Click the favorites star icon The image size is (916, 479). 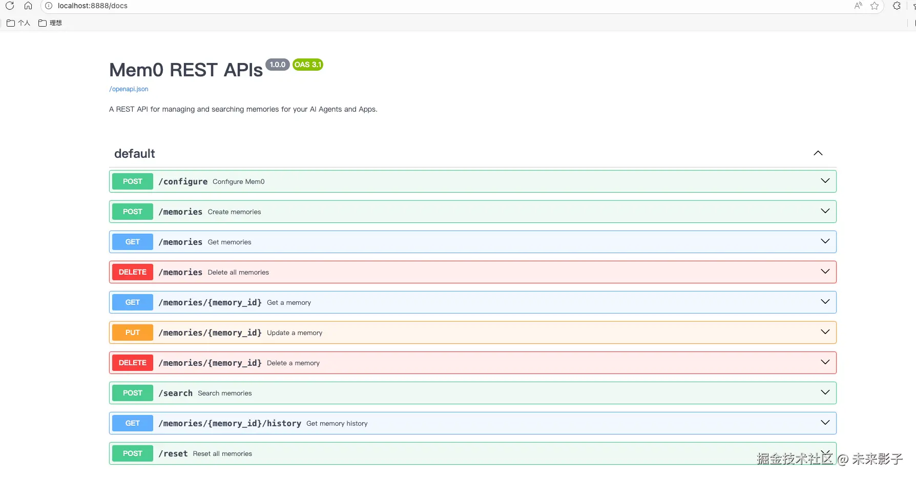click(x=875, y=6)
